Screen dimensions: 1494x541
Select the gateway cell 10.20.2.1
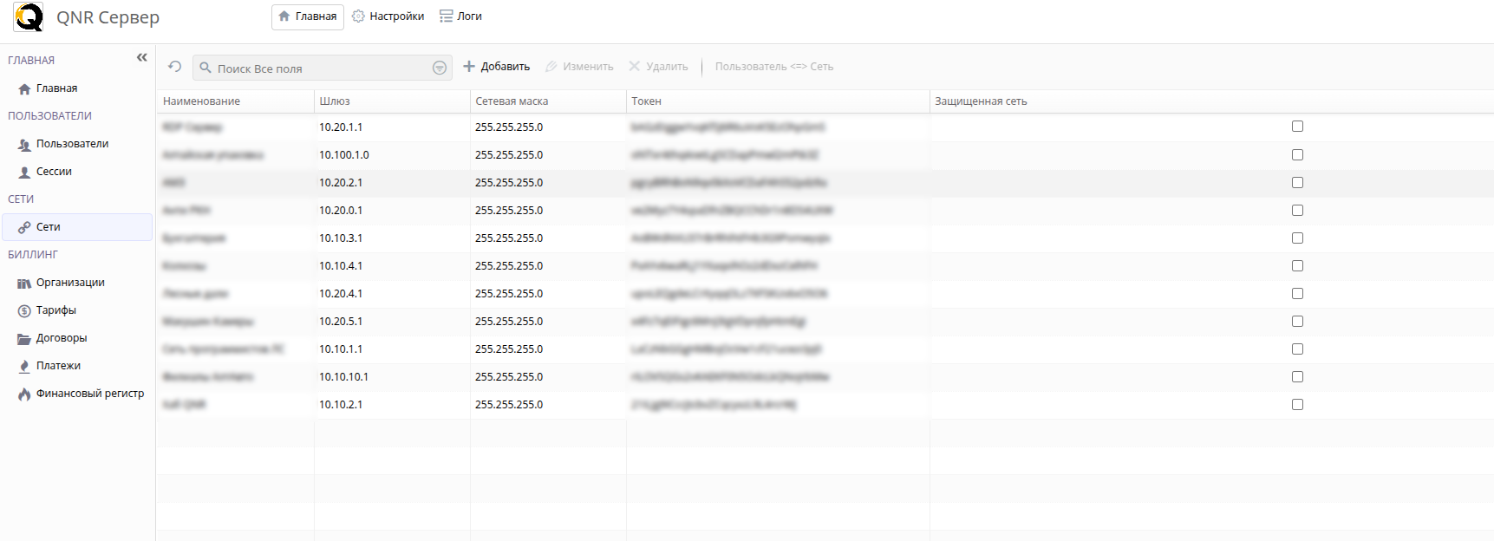tap(392, 183)
